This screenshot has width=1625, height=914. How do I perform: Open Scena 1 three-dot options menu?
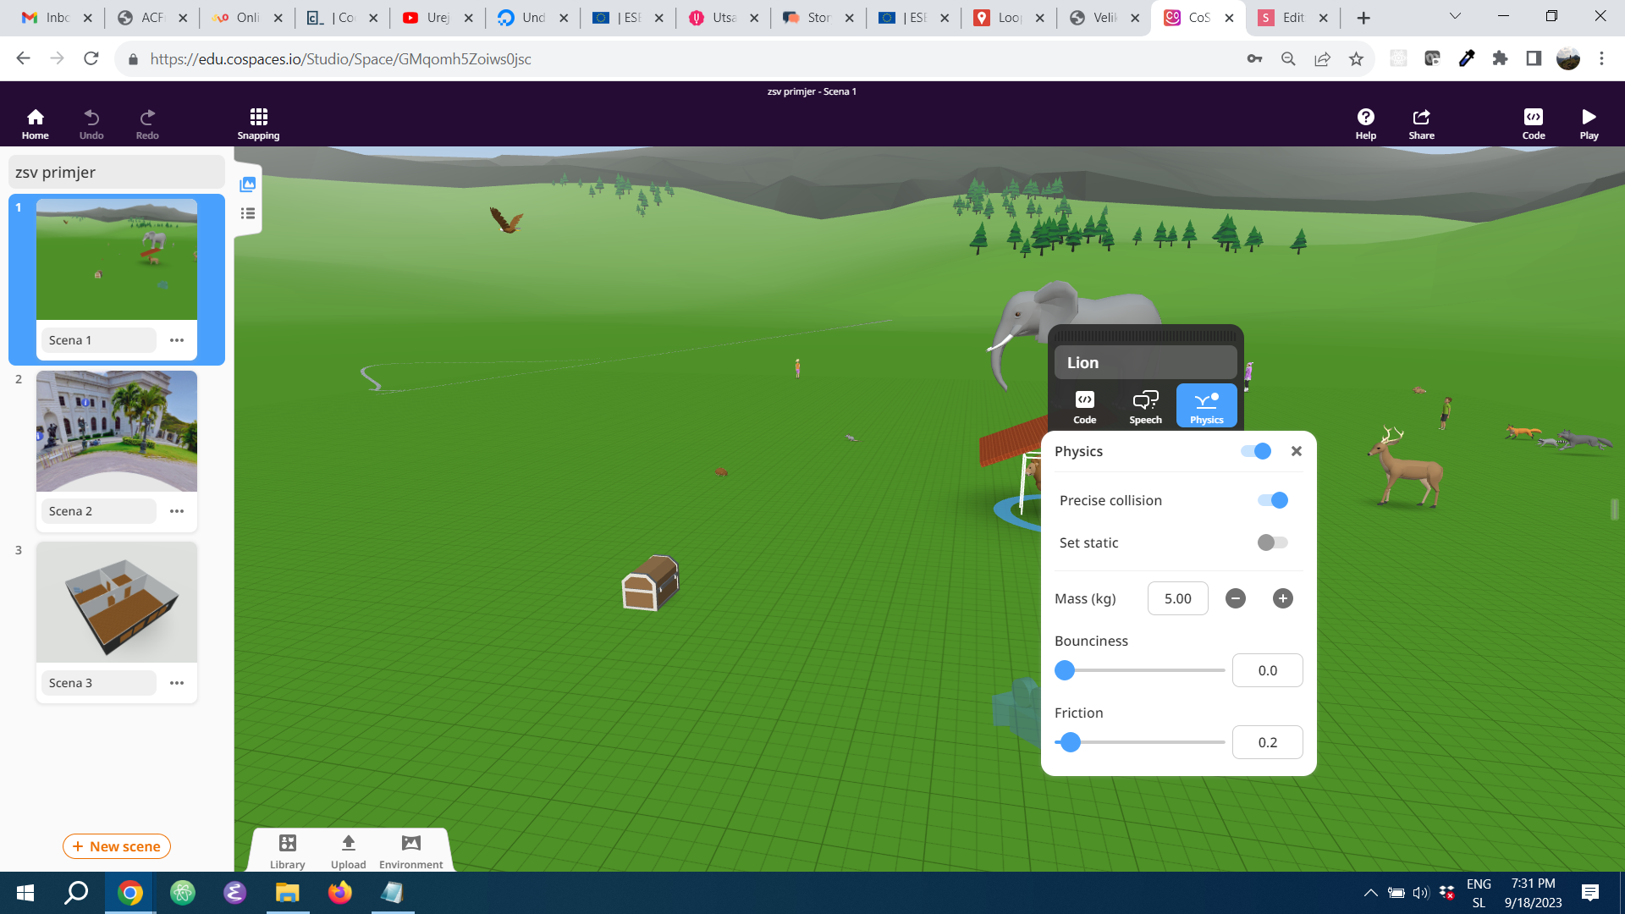point(177,340)
